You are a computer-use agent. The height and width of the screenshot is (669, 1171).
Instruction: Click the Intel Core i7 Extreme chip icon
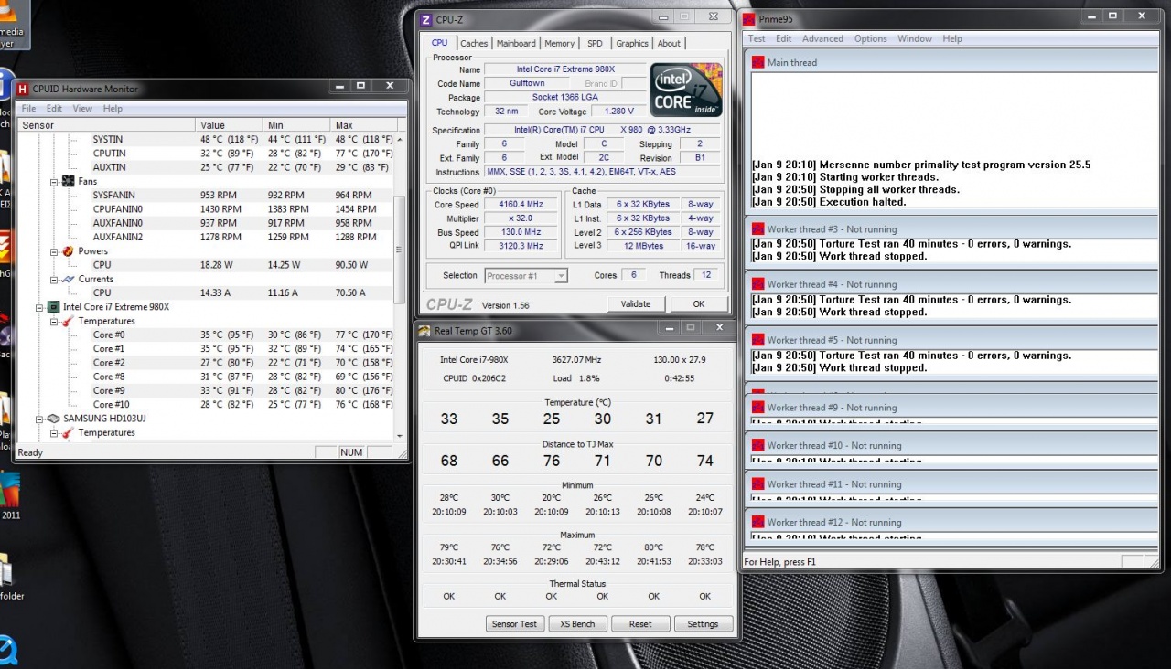(53, 307)
